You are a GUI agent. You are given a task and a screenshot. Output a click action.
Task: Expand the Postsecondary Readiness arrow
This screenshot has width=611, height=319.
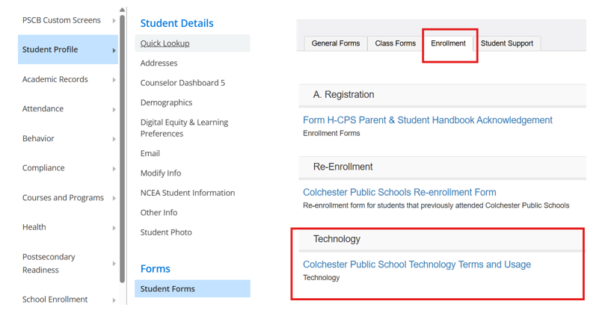[x=114, y=264]
